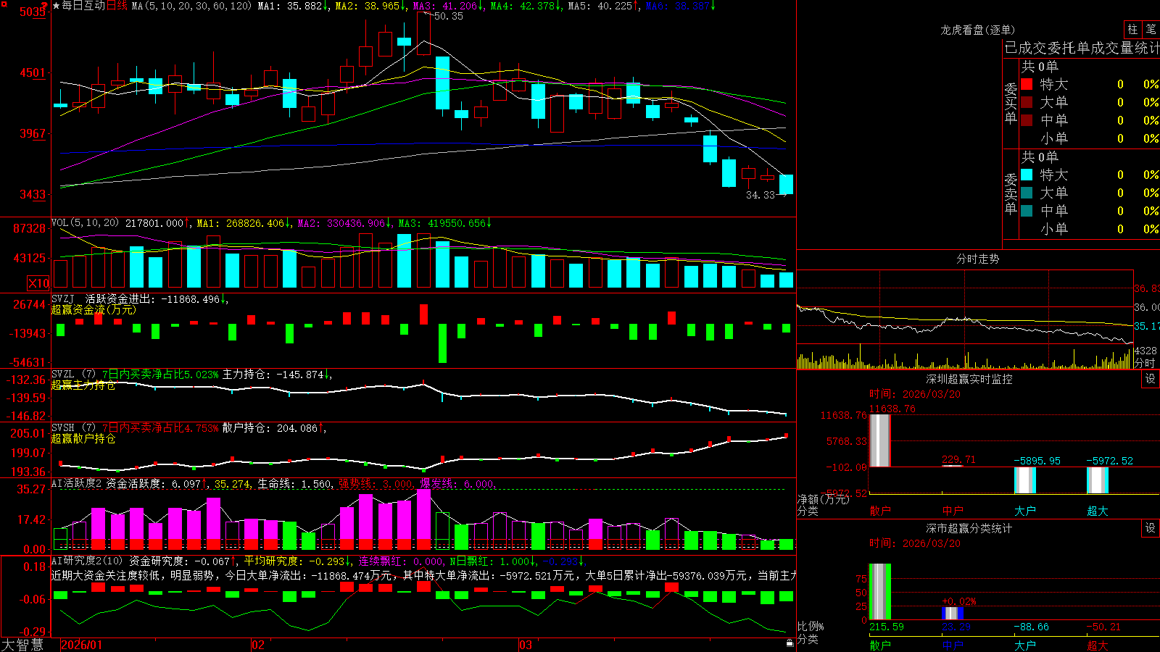The height and width of the screenshot is (652, 1160).
Task: Click the blue 中户 bar valued 23.29
Action: (953, 613)
